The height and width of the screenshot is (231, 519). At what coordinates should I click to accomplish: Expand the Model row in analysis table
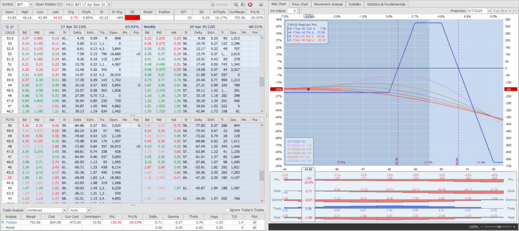click(x=3, y=227)
